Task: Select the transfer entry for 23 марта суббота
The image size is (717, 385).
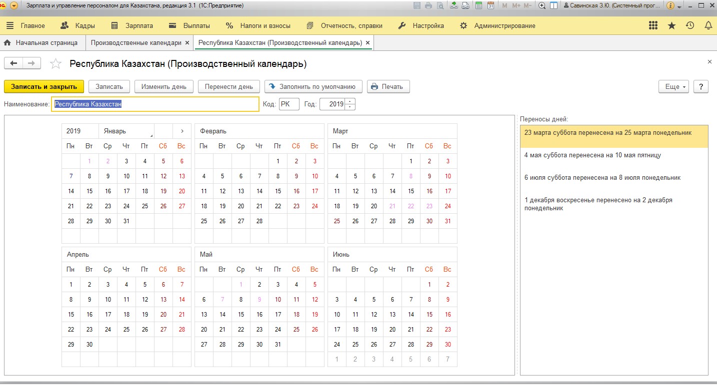Action: tap(614, 136)
